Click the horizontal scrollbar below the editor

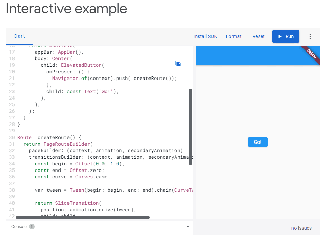83,217
